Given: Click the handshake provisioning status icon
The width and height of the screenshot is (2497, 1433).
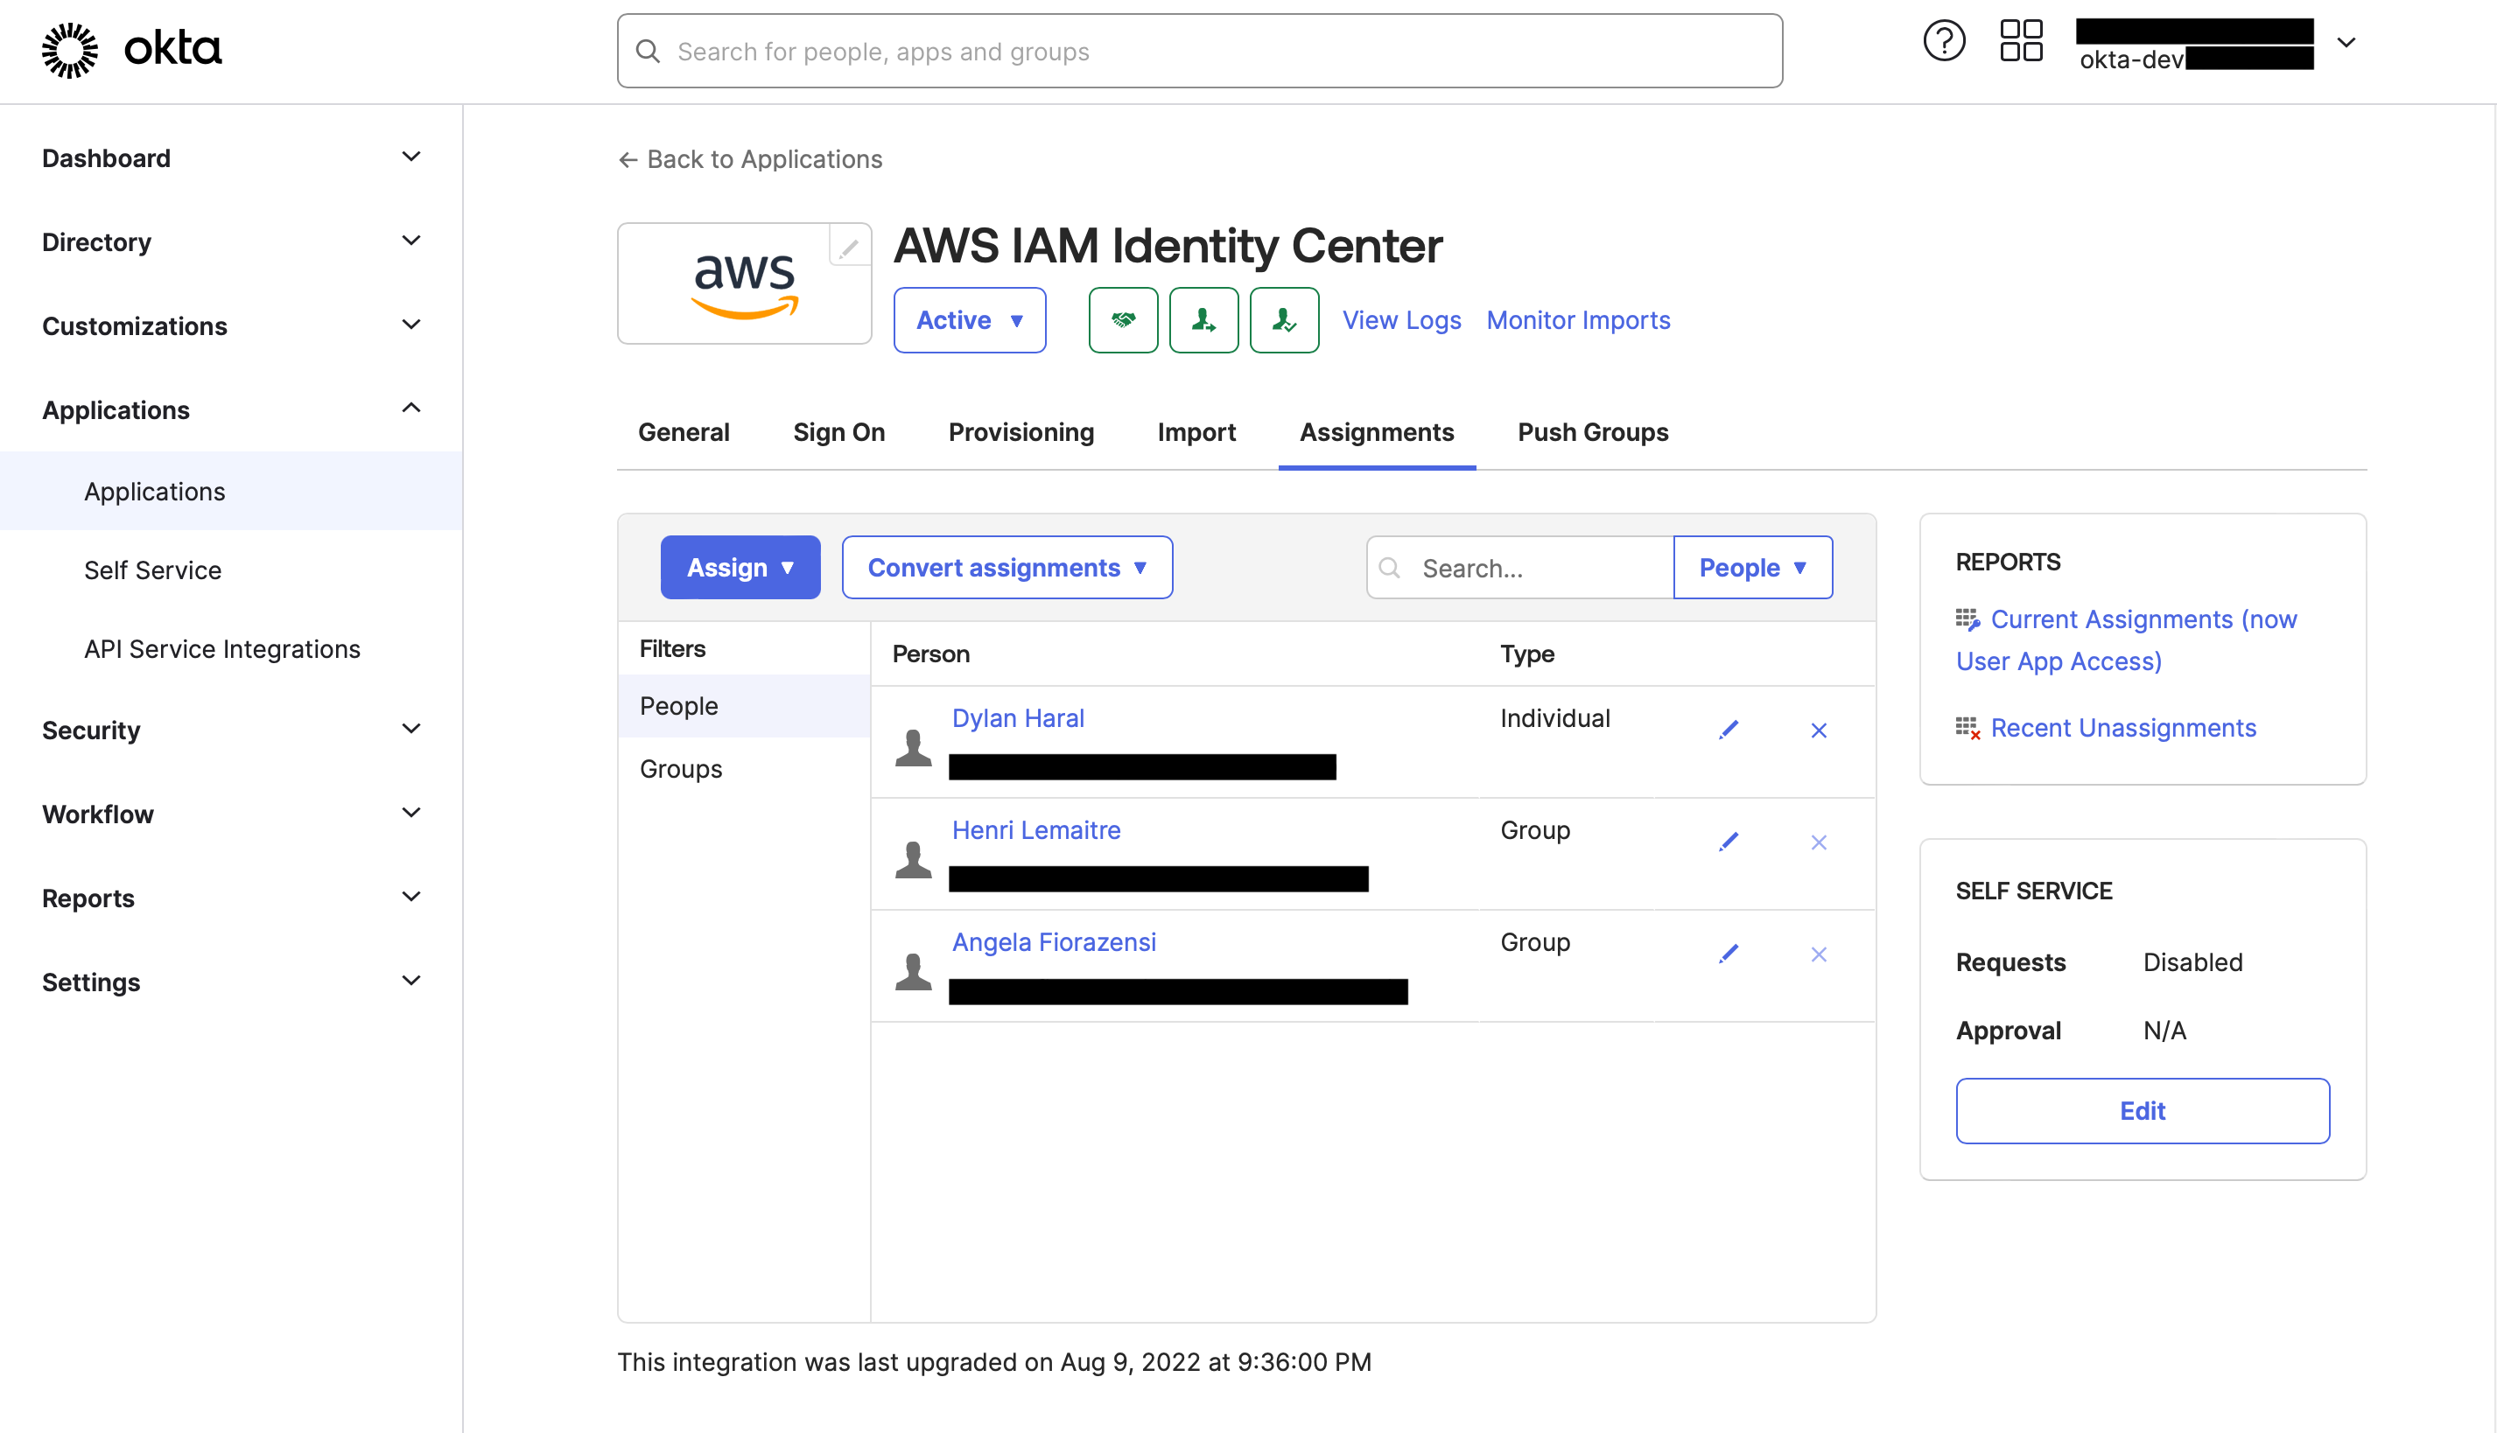Looking at the screenshot, I should [x=1122, y=320].
